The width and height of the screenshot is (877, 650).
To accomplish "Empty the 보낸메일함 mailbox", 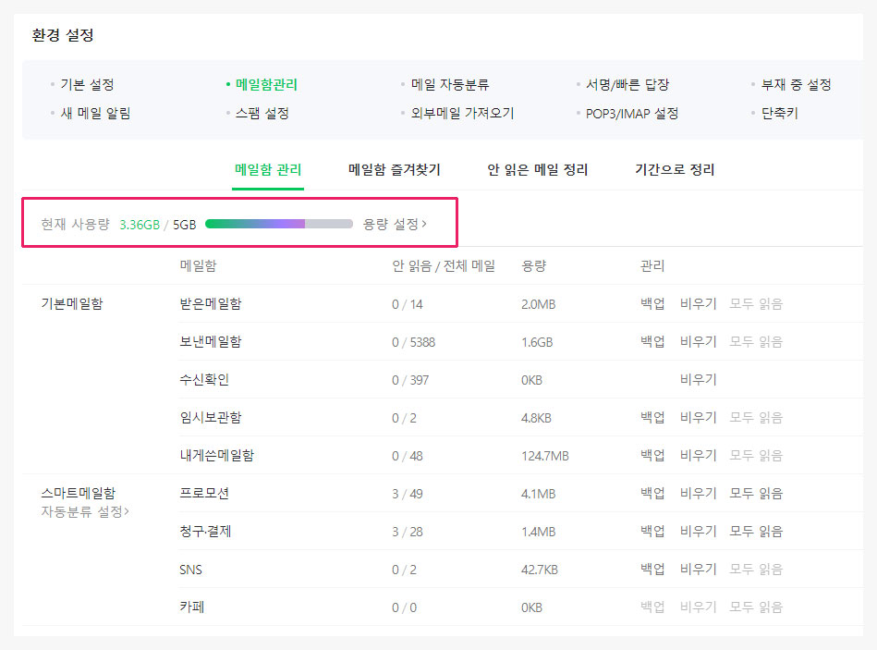I will [698, 341].
